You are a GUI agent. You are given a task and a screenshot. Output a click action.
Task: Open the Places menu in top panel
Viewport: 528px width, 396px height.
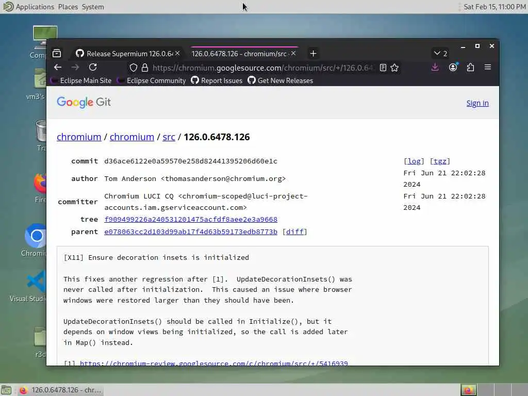(68, 7)
